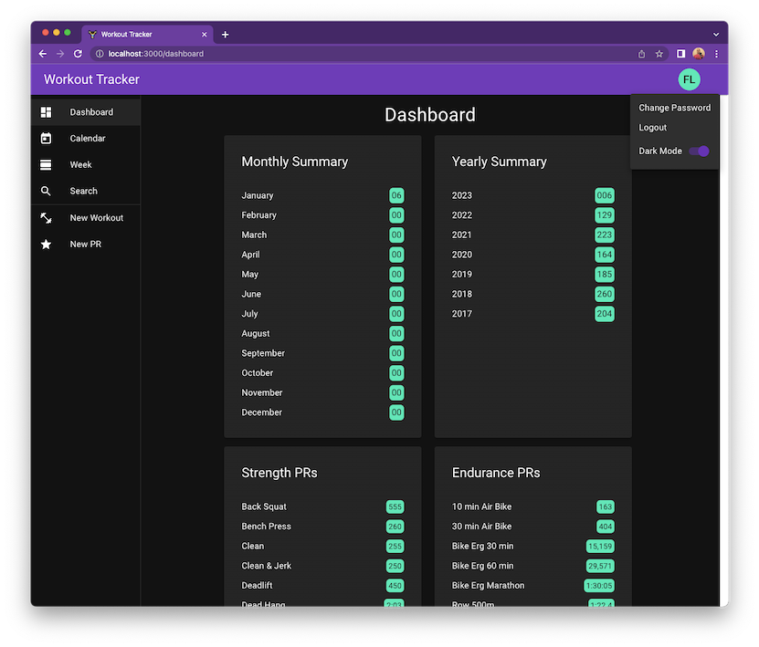Select Change Password from the user menu
This screenshot has height=647, width=759.
click(674, 108)
